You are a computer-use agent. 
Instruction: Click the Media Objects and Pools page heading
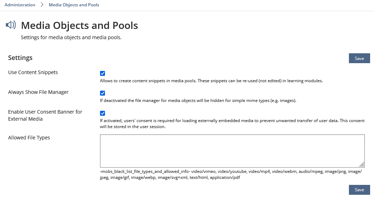pos(80,25)
